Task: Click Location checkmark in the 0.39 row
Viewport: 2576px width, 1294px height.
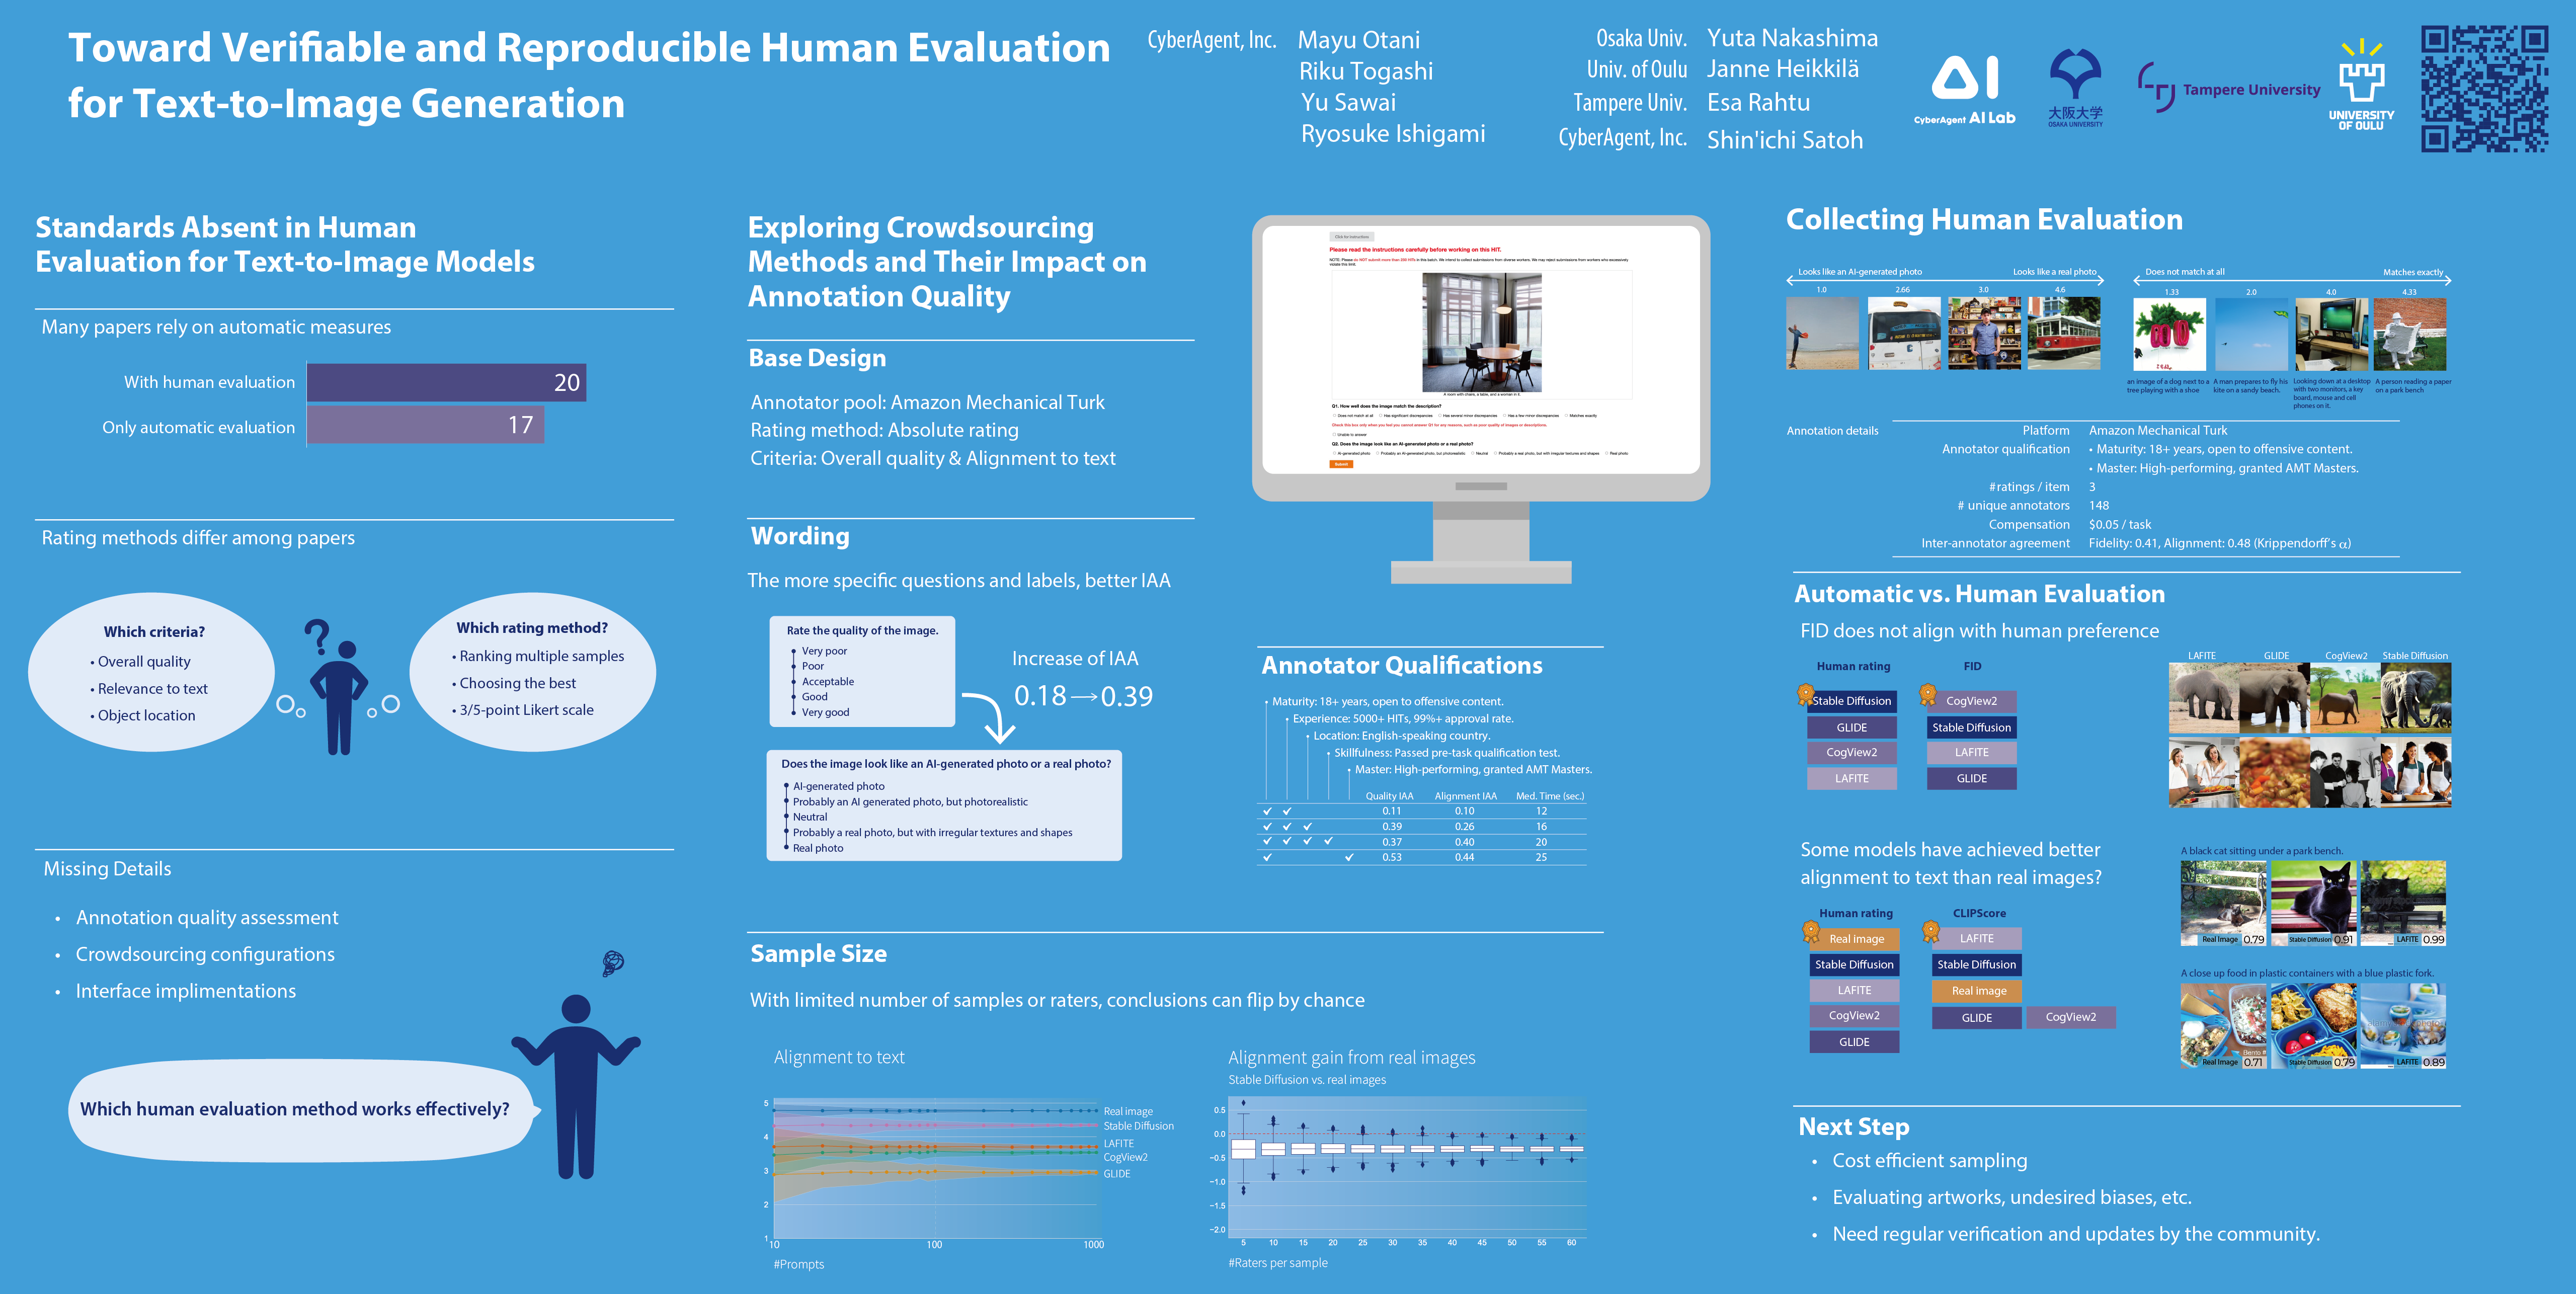Action: click(x=1307, y=827)
